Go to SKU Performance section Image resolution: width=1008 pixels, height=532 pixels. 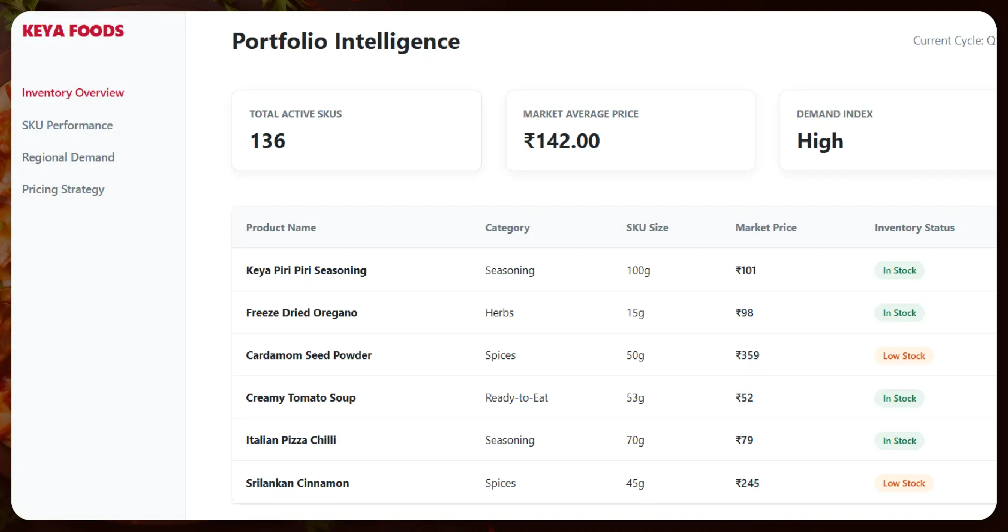68,125
